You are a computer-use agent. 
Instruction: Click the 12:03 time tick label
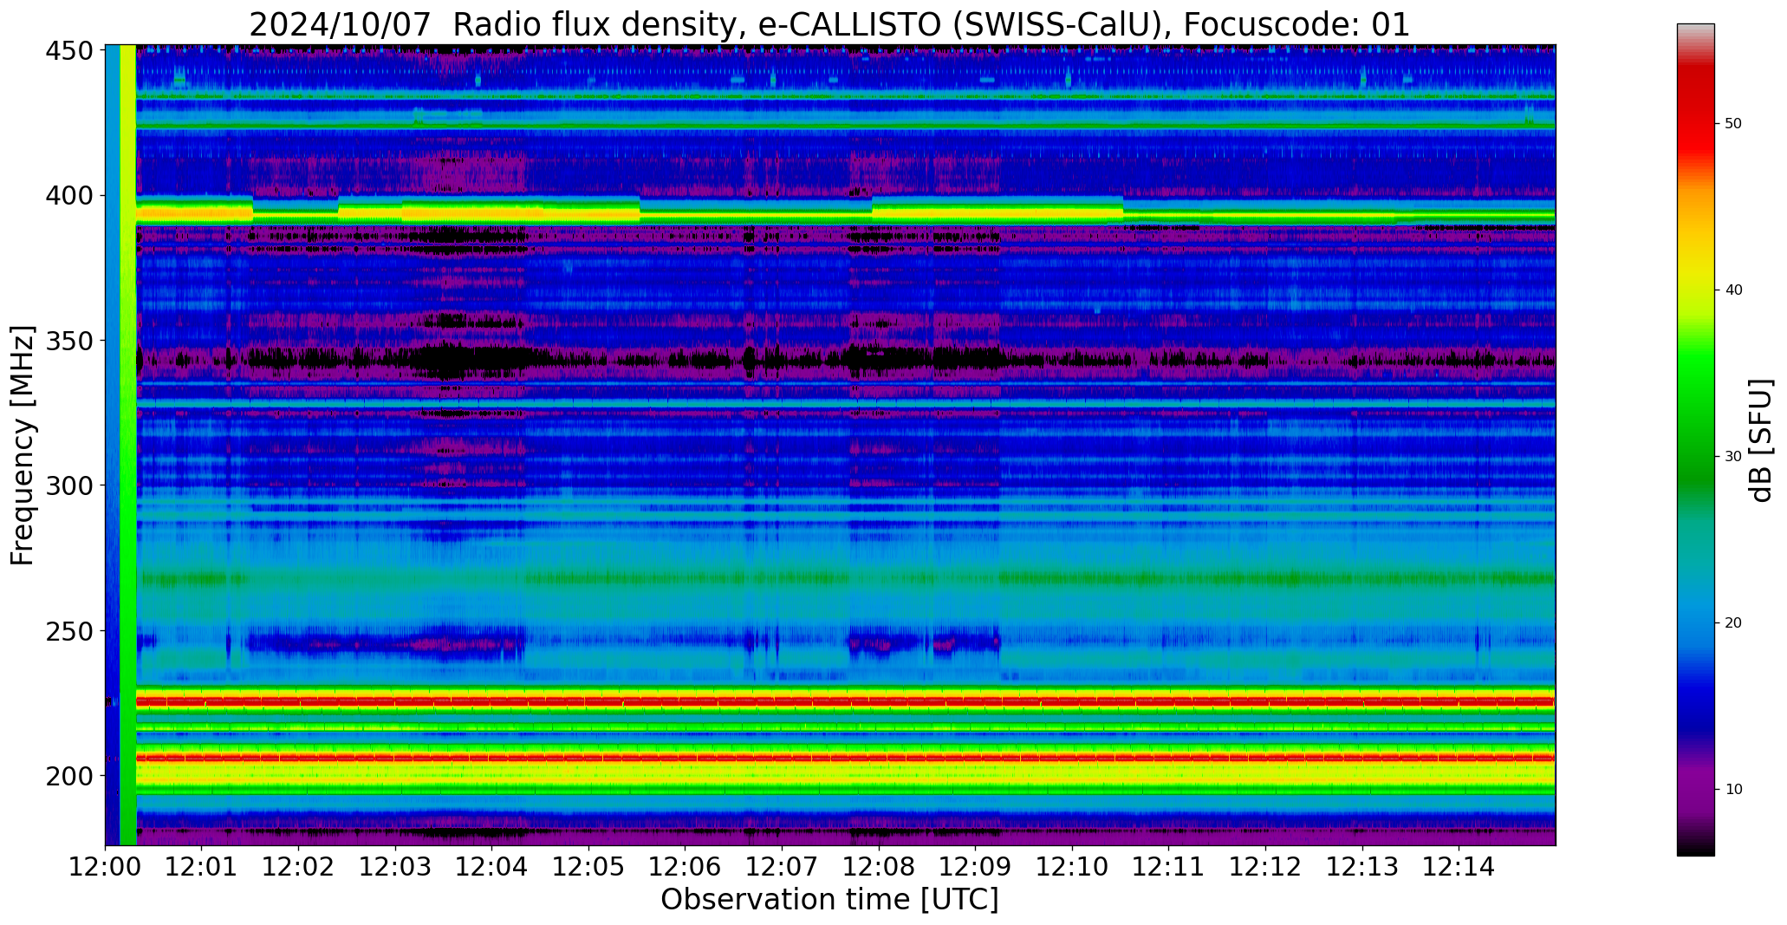click(395, 866)
